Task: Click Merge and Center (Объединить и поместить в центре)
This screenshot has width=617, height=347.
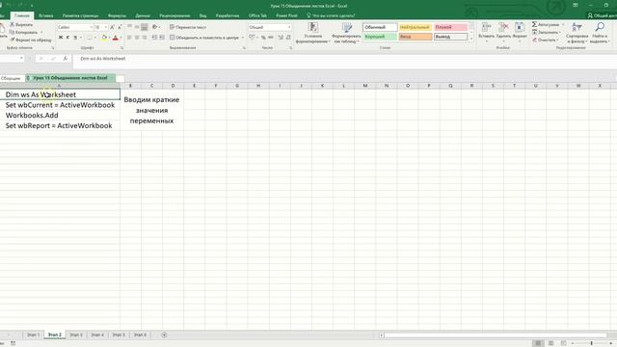Action: pyautogui.click(x=204, y=38)
